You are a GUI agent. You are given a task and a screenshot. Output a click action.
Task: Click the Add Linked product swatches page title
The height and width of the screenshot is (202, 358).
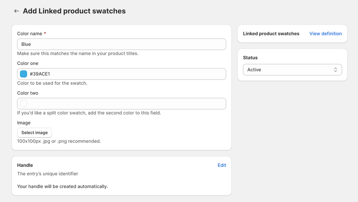[x=74, y=11]
